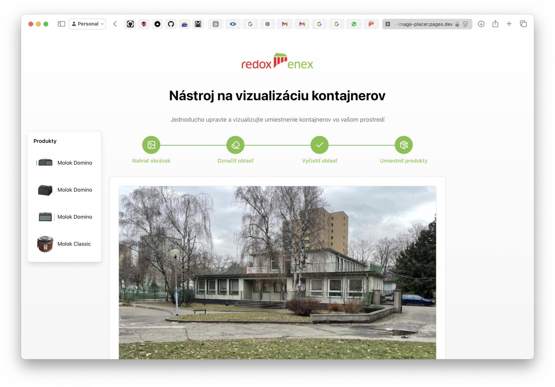The image size is (555, 387).
Task: Click the redox enex logo
Action: [277, 61]
